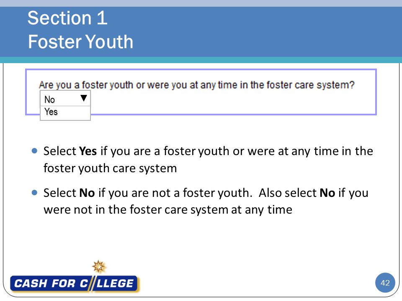Click the Section 1 heading text
Viewport: 402px width, 301px height.
(67, 18)
